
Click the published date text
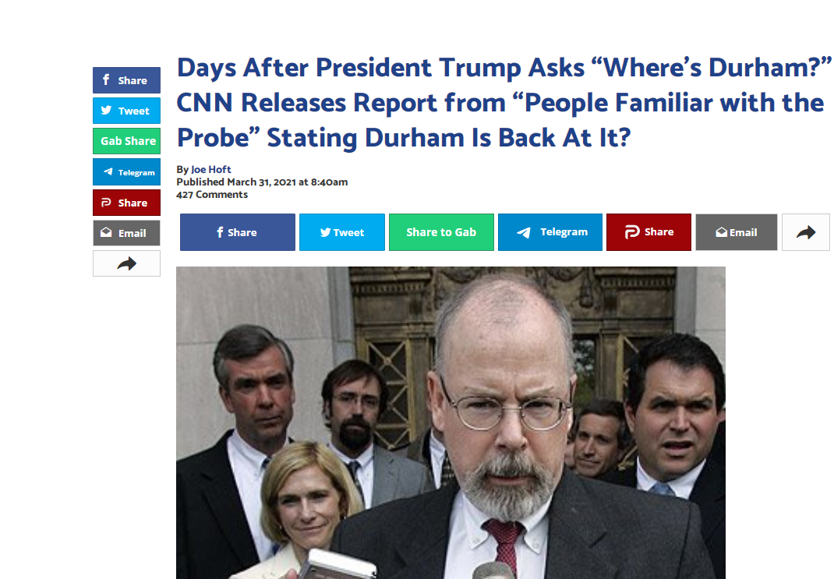pyautogui.click(x=262, y=182)
